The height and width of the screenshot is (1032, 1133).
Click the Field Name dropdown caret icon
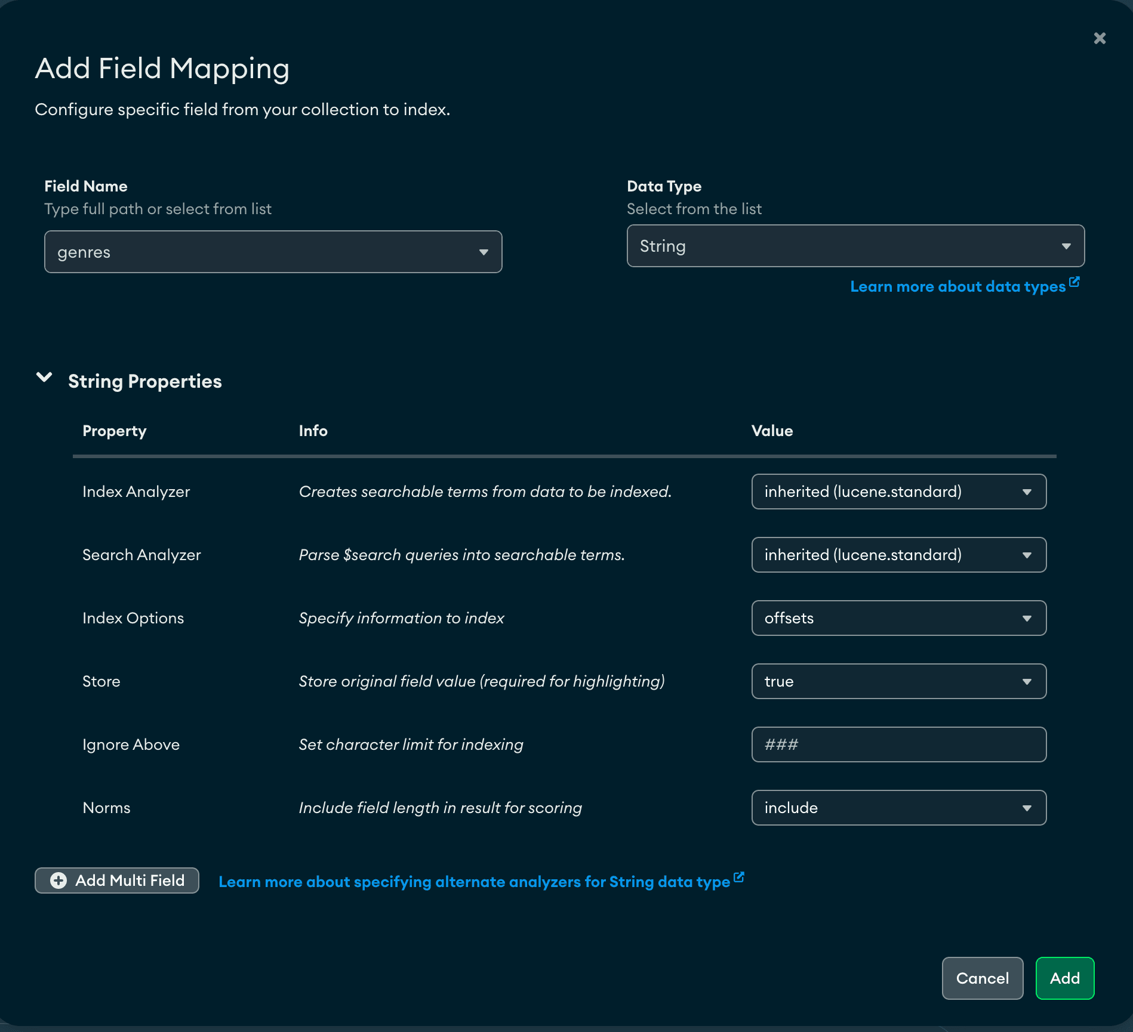point(484,251)
